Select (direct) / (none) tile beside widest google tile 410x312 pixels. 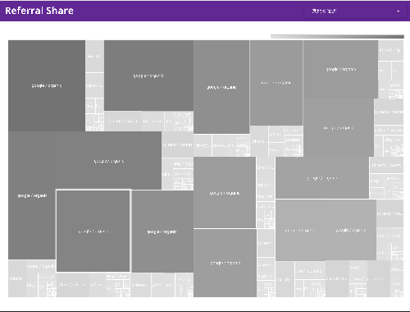point(177,145)
